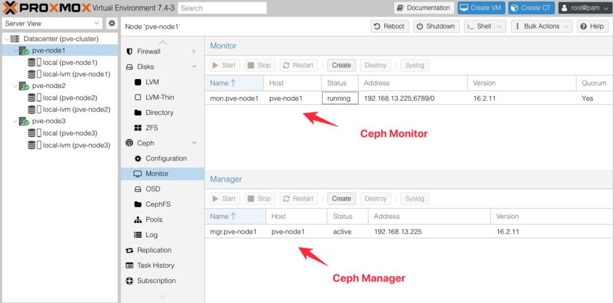Click the running status cell
The width and height of the screenshot is (614, 303).
pos(340,98)
